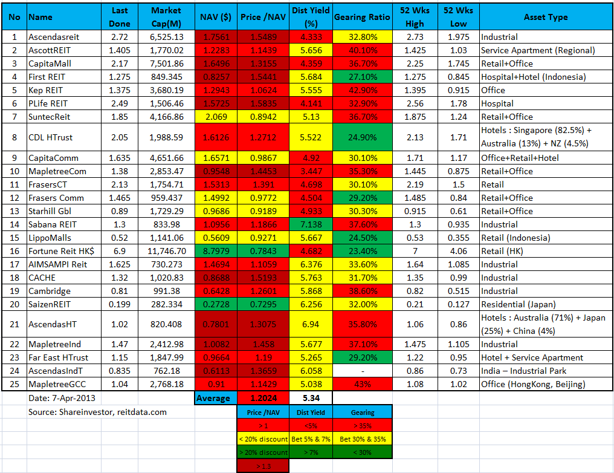Image resolution: width=614 pixels, height=473 pixels.
Task: Click the 'MapletreeGCC' name cell
Action: coord(64,385)
